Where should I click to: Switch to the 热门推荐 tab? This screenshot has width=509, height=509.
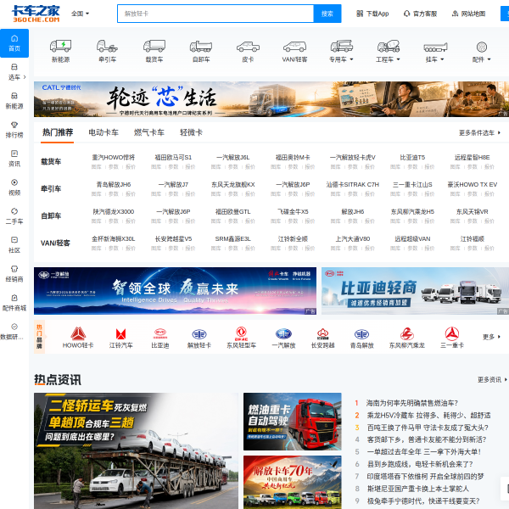click(58, 132)
